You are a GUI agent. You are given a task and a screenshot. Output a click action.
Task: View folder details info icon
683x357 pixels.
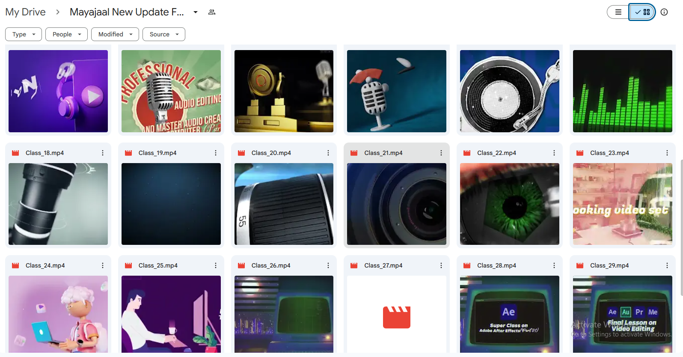(664, 12)
